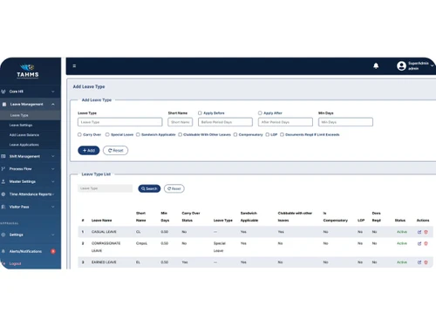
Task: Click the Visitor Pass sidebar icon
Action: click(3, 207)
